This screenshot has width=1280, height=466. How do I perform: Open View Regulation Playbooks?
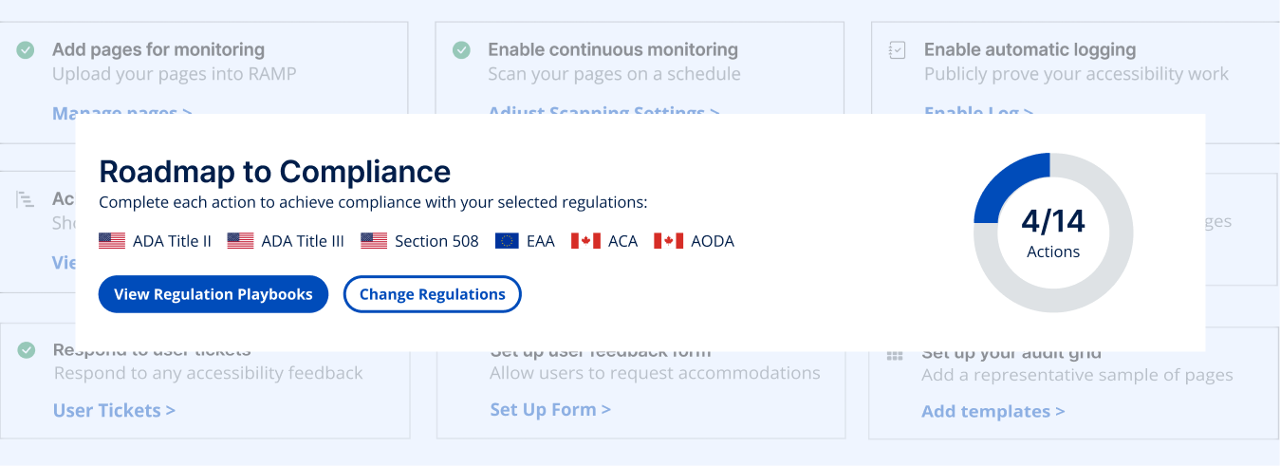213,294
